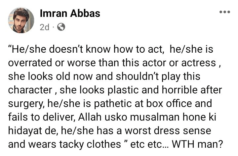238x156 pixels.
Task: Click the globe public privacy icon
Action: tap(61, 27)
